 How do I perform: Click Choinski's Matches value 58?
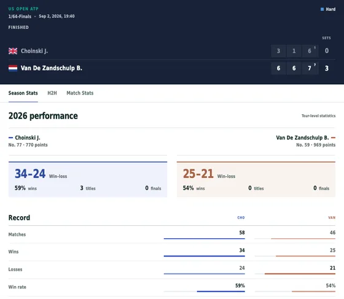[242, 233]
